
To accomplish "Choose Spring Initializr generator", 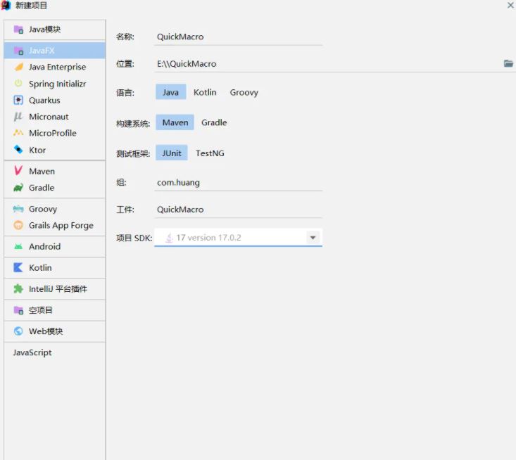I will click(x=55, y=84).
